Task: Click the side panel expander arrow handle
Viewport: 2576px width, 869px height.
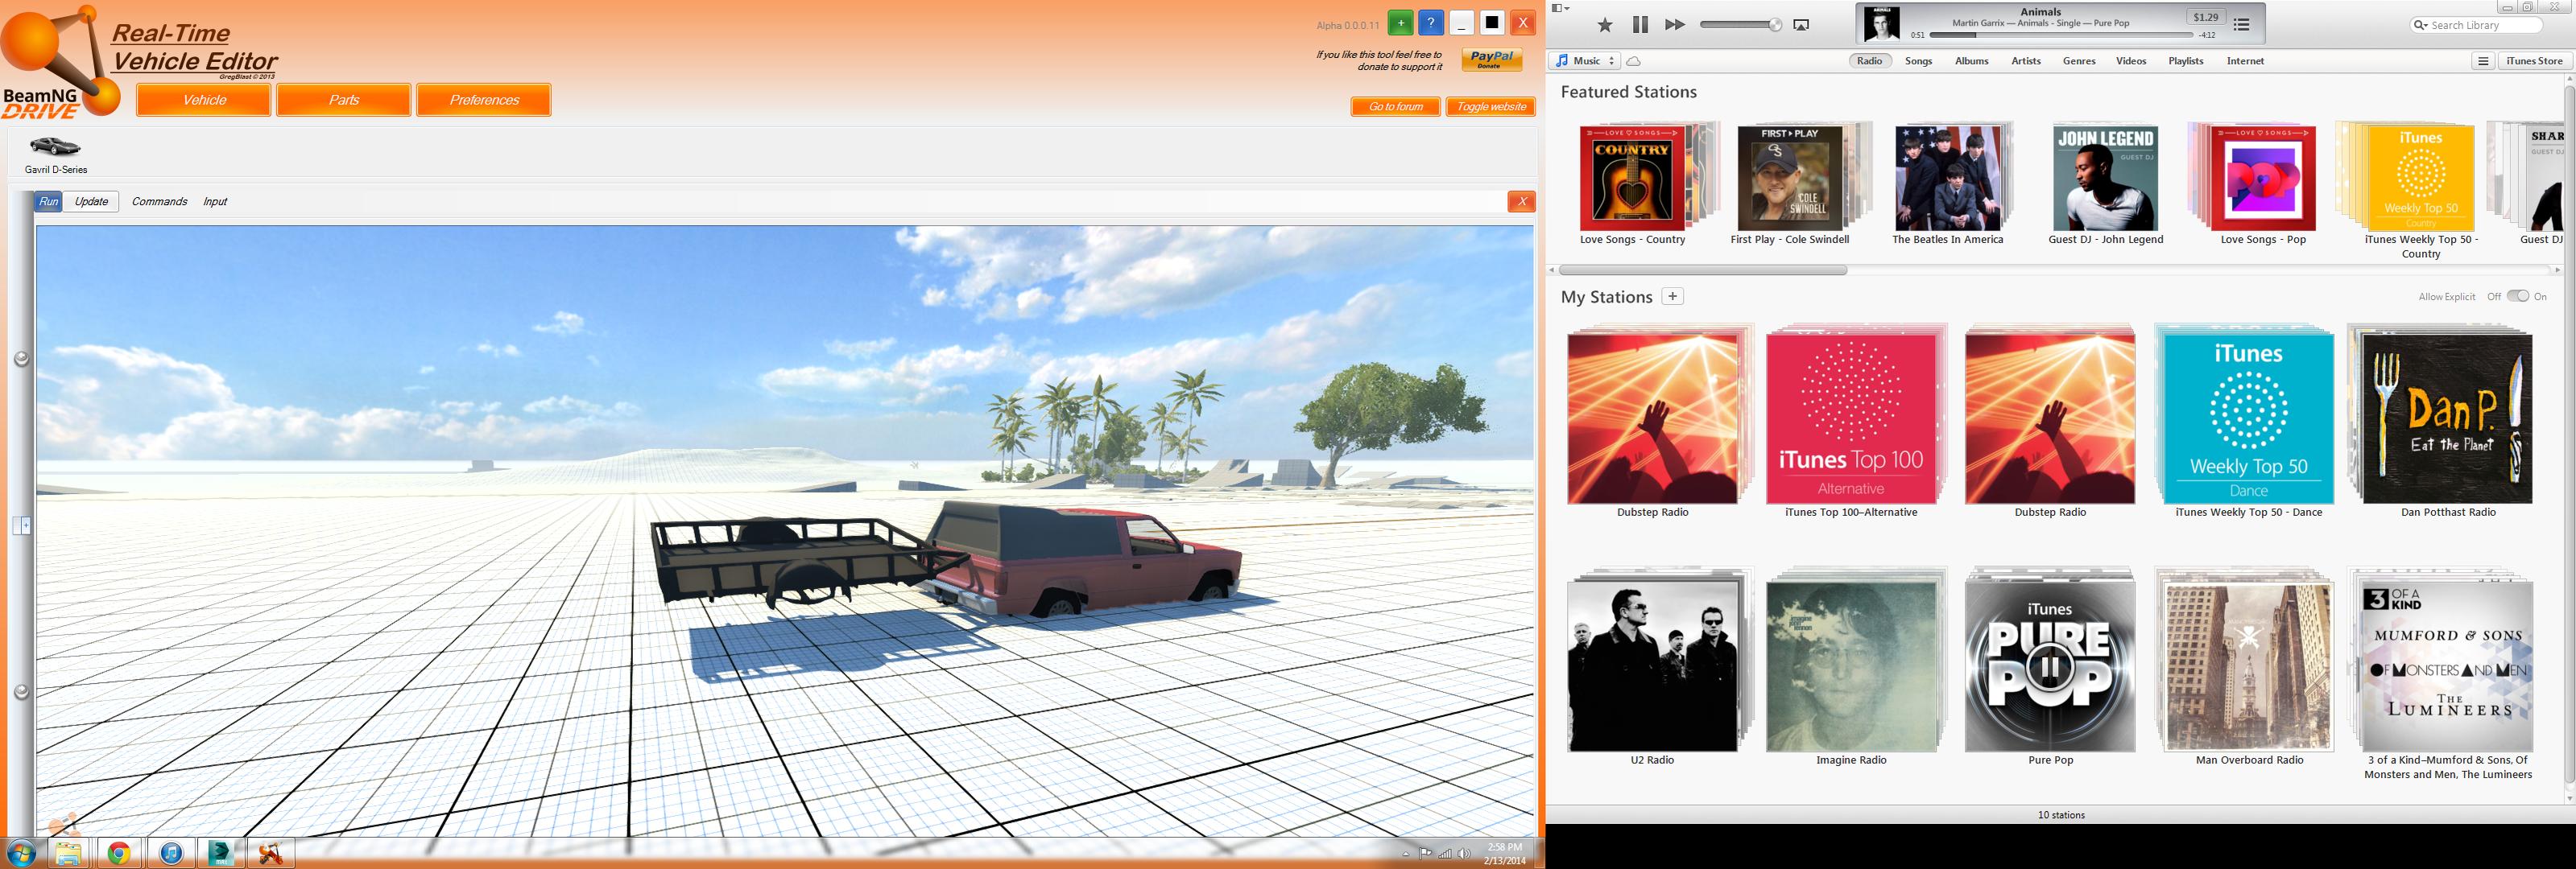Action: point(21,525)
